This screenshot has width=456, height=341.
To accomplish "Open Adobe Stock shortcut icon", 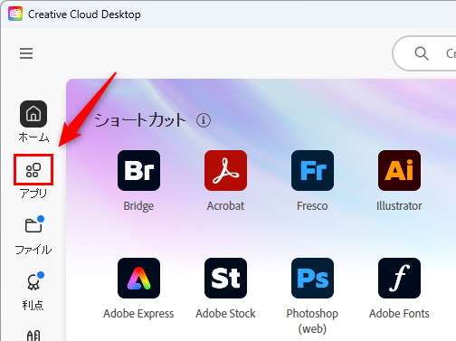I will click(x=225, y=278).
